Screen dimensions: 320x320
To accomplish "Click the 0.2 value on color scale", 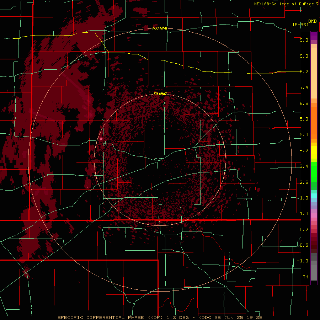I will click(304, 230).
